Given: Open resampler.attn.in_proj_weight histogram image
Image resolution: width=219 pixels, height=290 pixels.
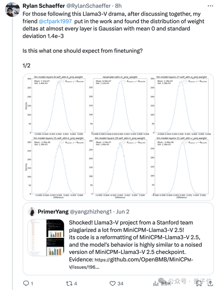Looking at the screenshot, I should 120,105.
